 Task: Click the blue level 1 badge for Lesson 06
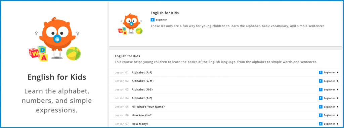[x=320, y=115]
